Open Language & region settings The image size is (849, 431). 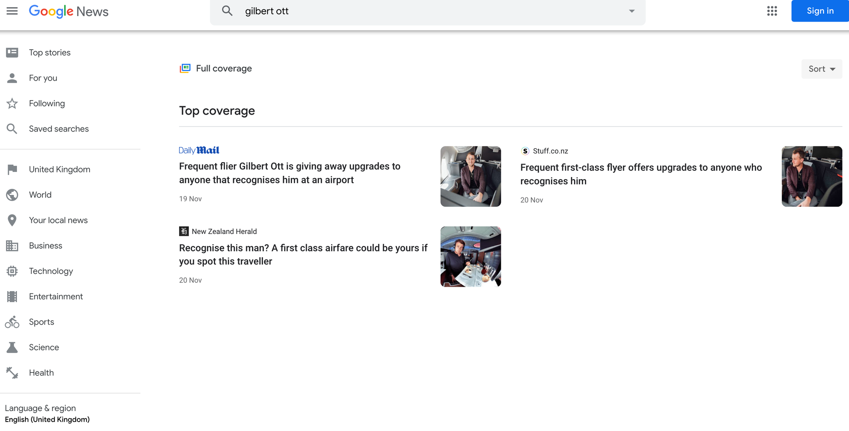tap(40, 408)
